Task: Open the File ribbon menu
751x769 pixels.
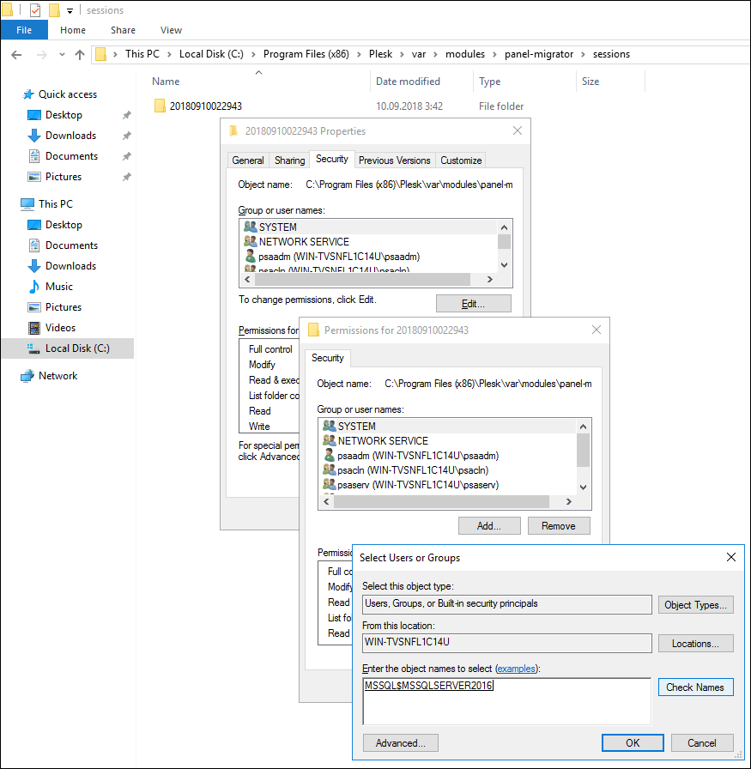Action: pos(24,30)
